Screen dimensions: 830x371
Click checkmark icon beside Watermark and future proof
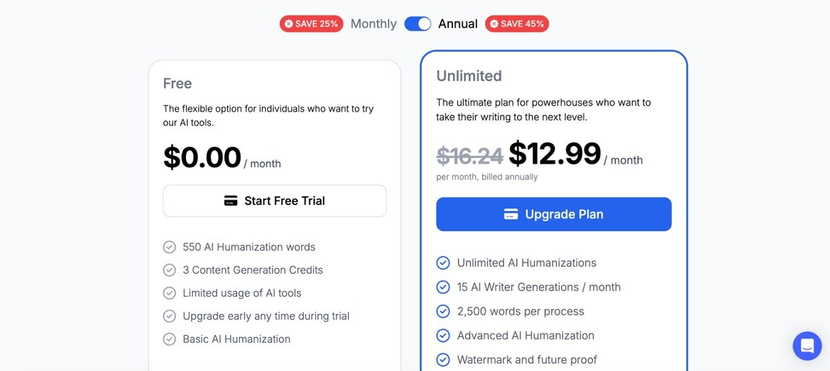[x=443, y=359]
